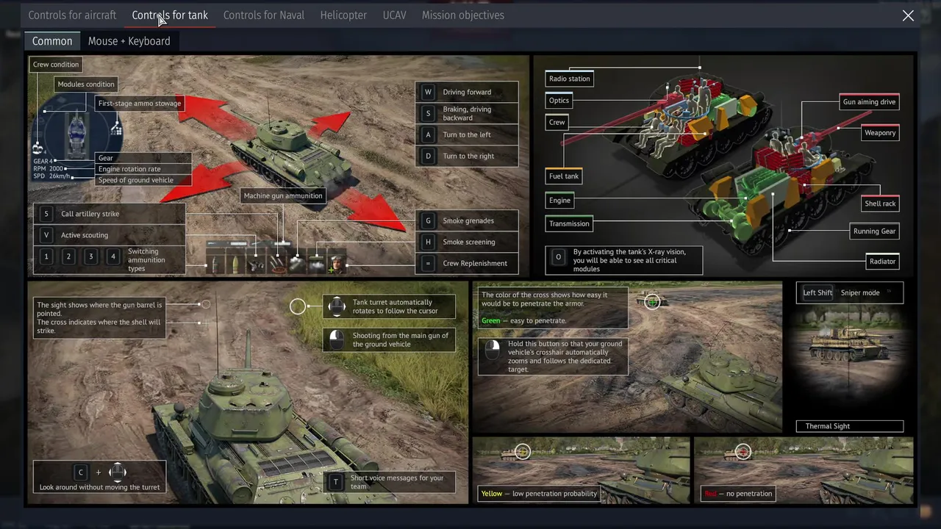Click the W key icon for Driving forward
Viewport: 941px width, 529px height.
[x=428, y=92]
